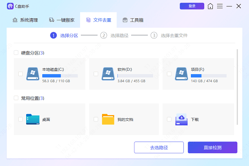Check the 常用位置(3) select-all checkbox
The width and height of the screenshot is (249, 166).
click(16, 99)
